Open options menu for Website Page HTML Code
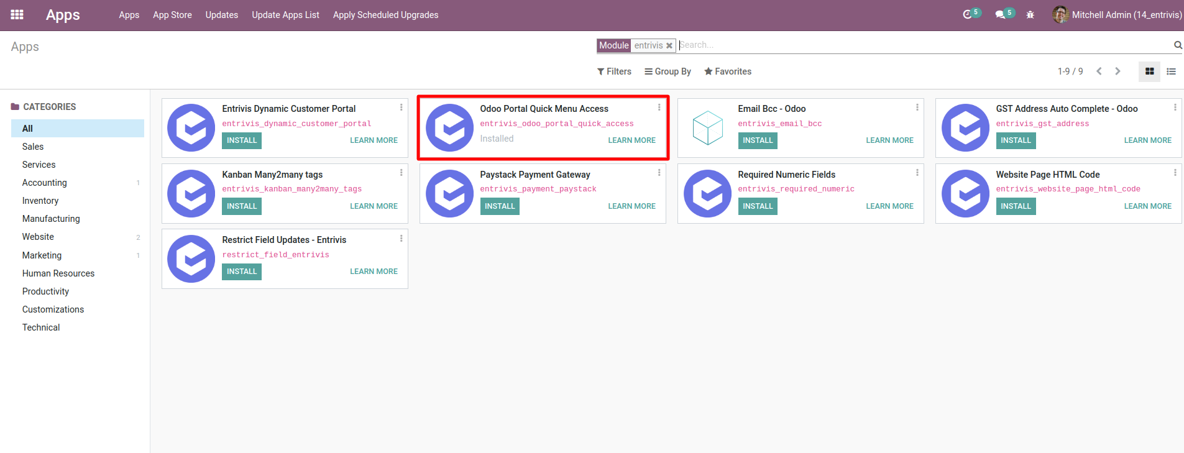The height and width of the screenshot is (453, 1184). pyautogui.click(x=1175, y=173)
